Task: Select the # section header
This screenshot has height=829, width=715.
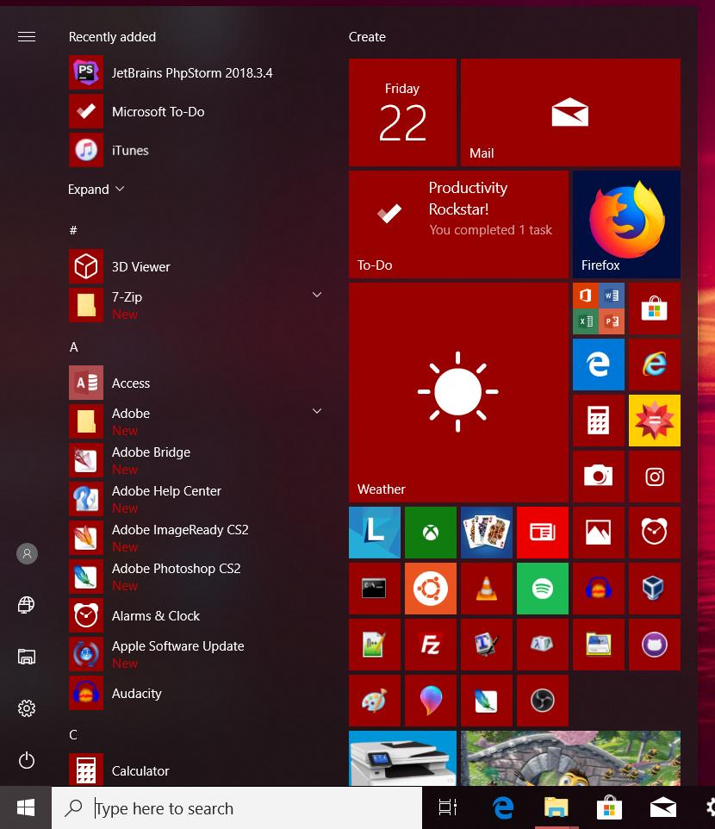Action: 73,230
